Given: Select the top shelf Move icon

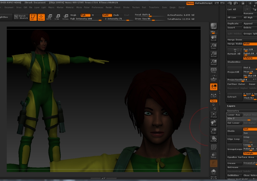Looking at the screenshot, I should click(49, 17).
